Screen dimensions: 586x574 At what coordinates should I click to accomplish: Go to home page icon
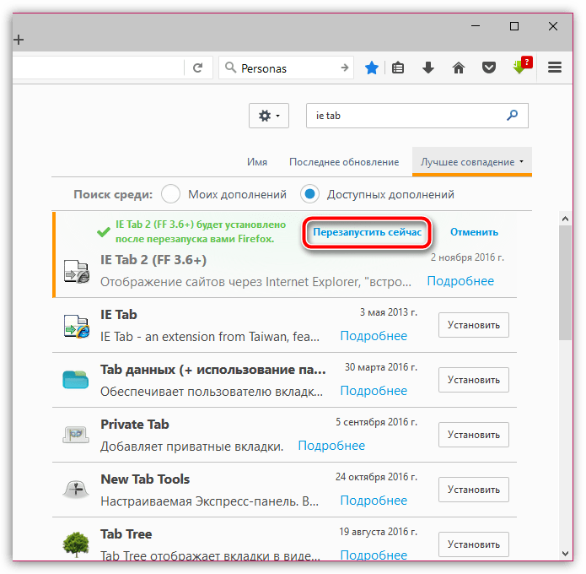459,68
